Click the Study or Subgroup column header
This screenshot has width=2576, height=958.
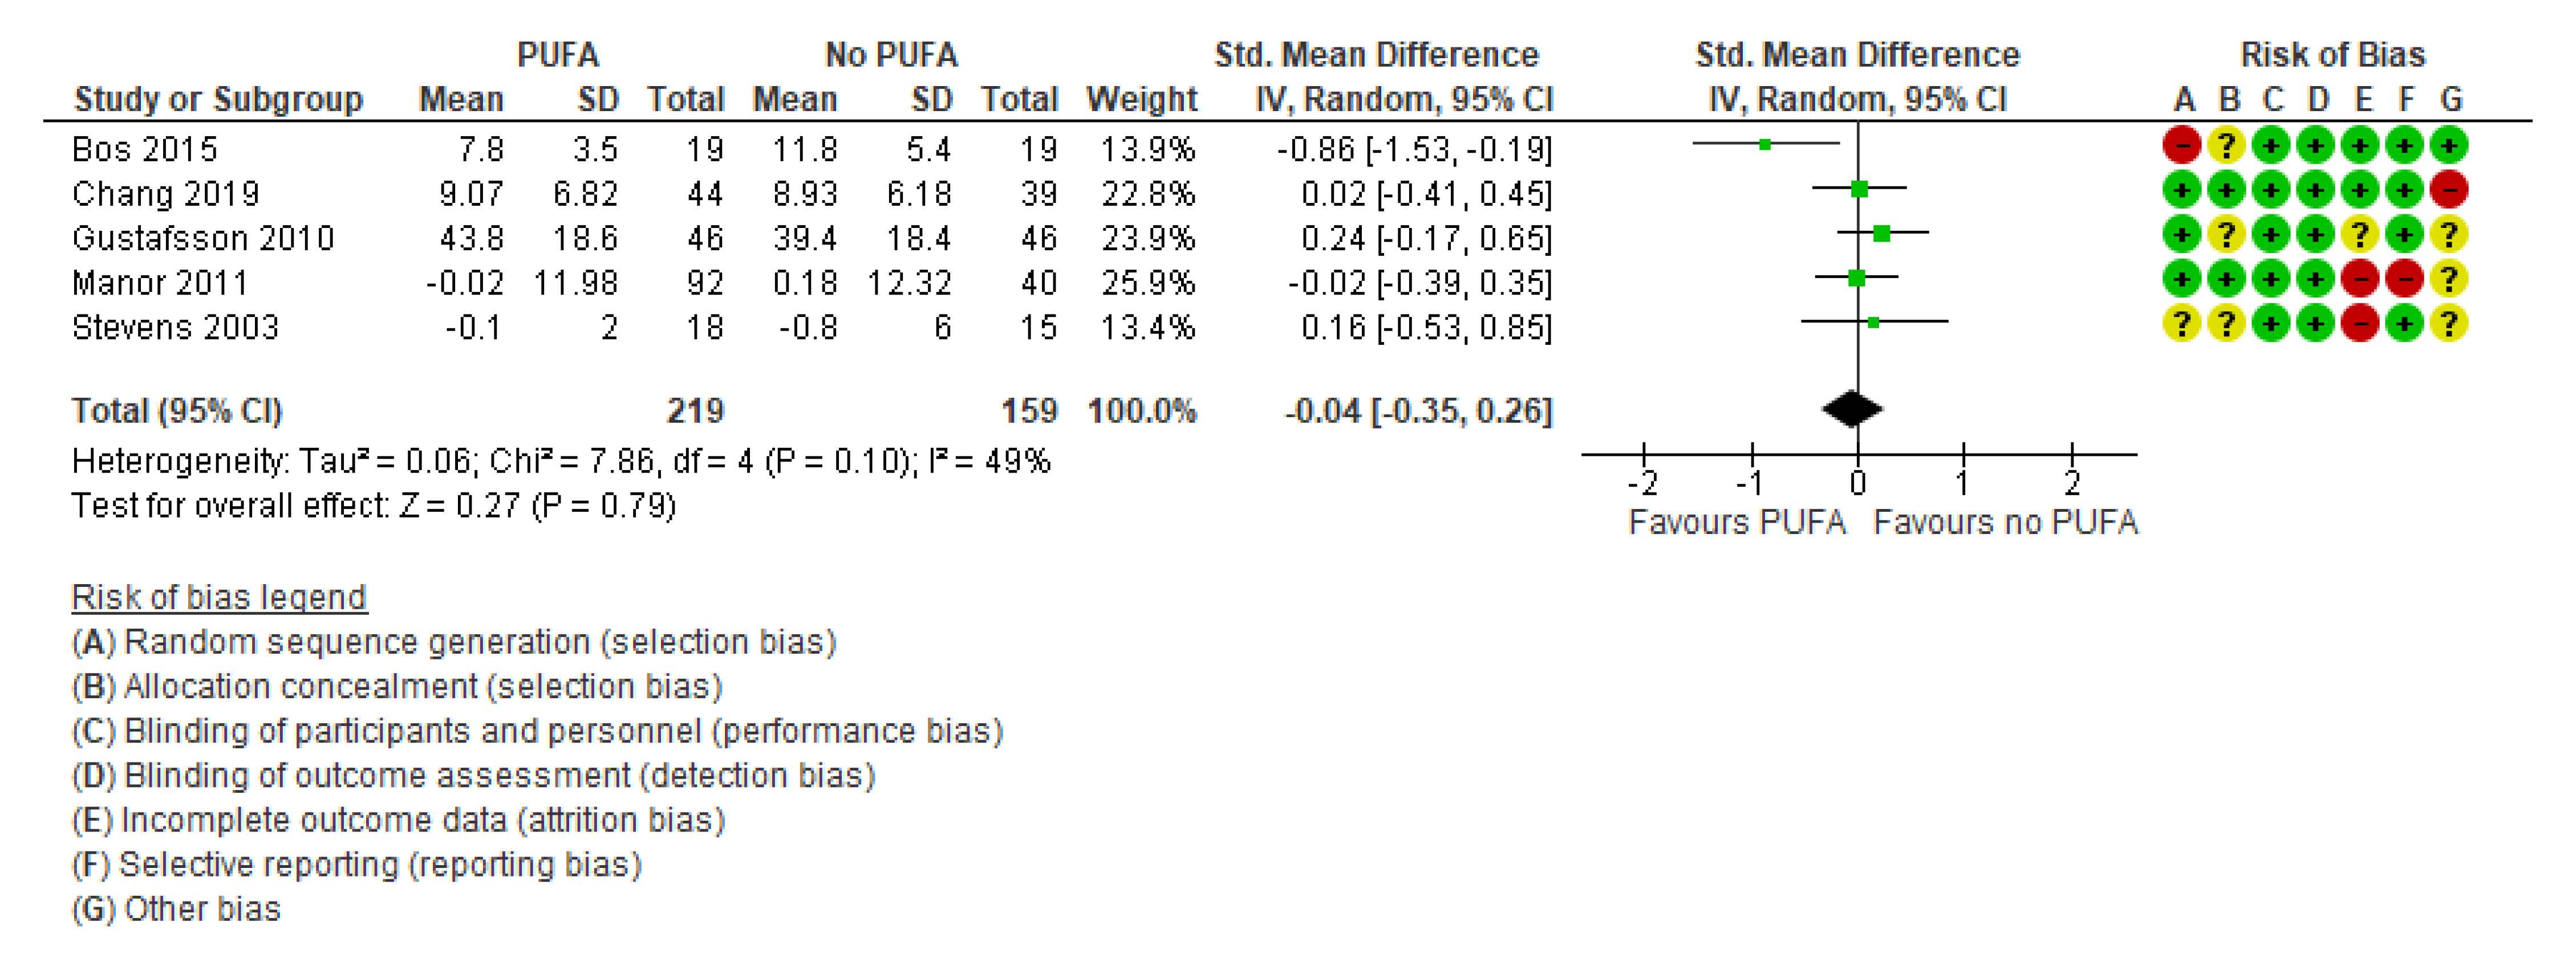[218, 99]
